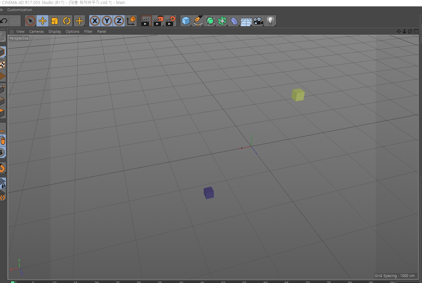Create a Camera object
The height and width of the screenshot is (283, 422).
coord(258,21)
